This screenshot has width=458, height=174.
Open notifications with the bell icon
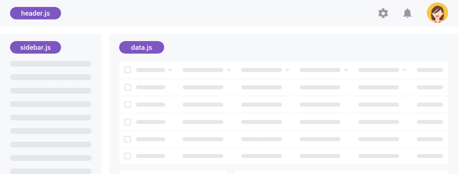tap(407, 13)
